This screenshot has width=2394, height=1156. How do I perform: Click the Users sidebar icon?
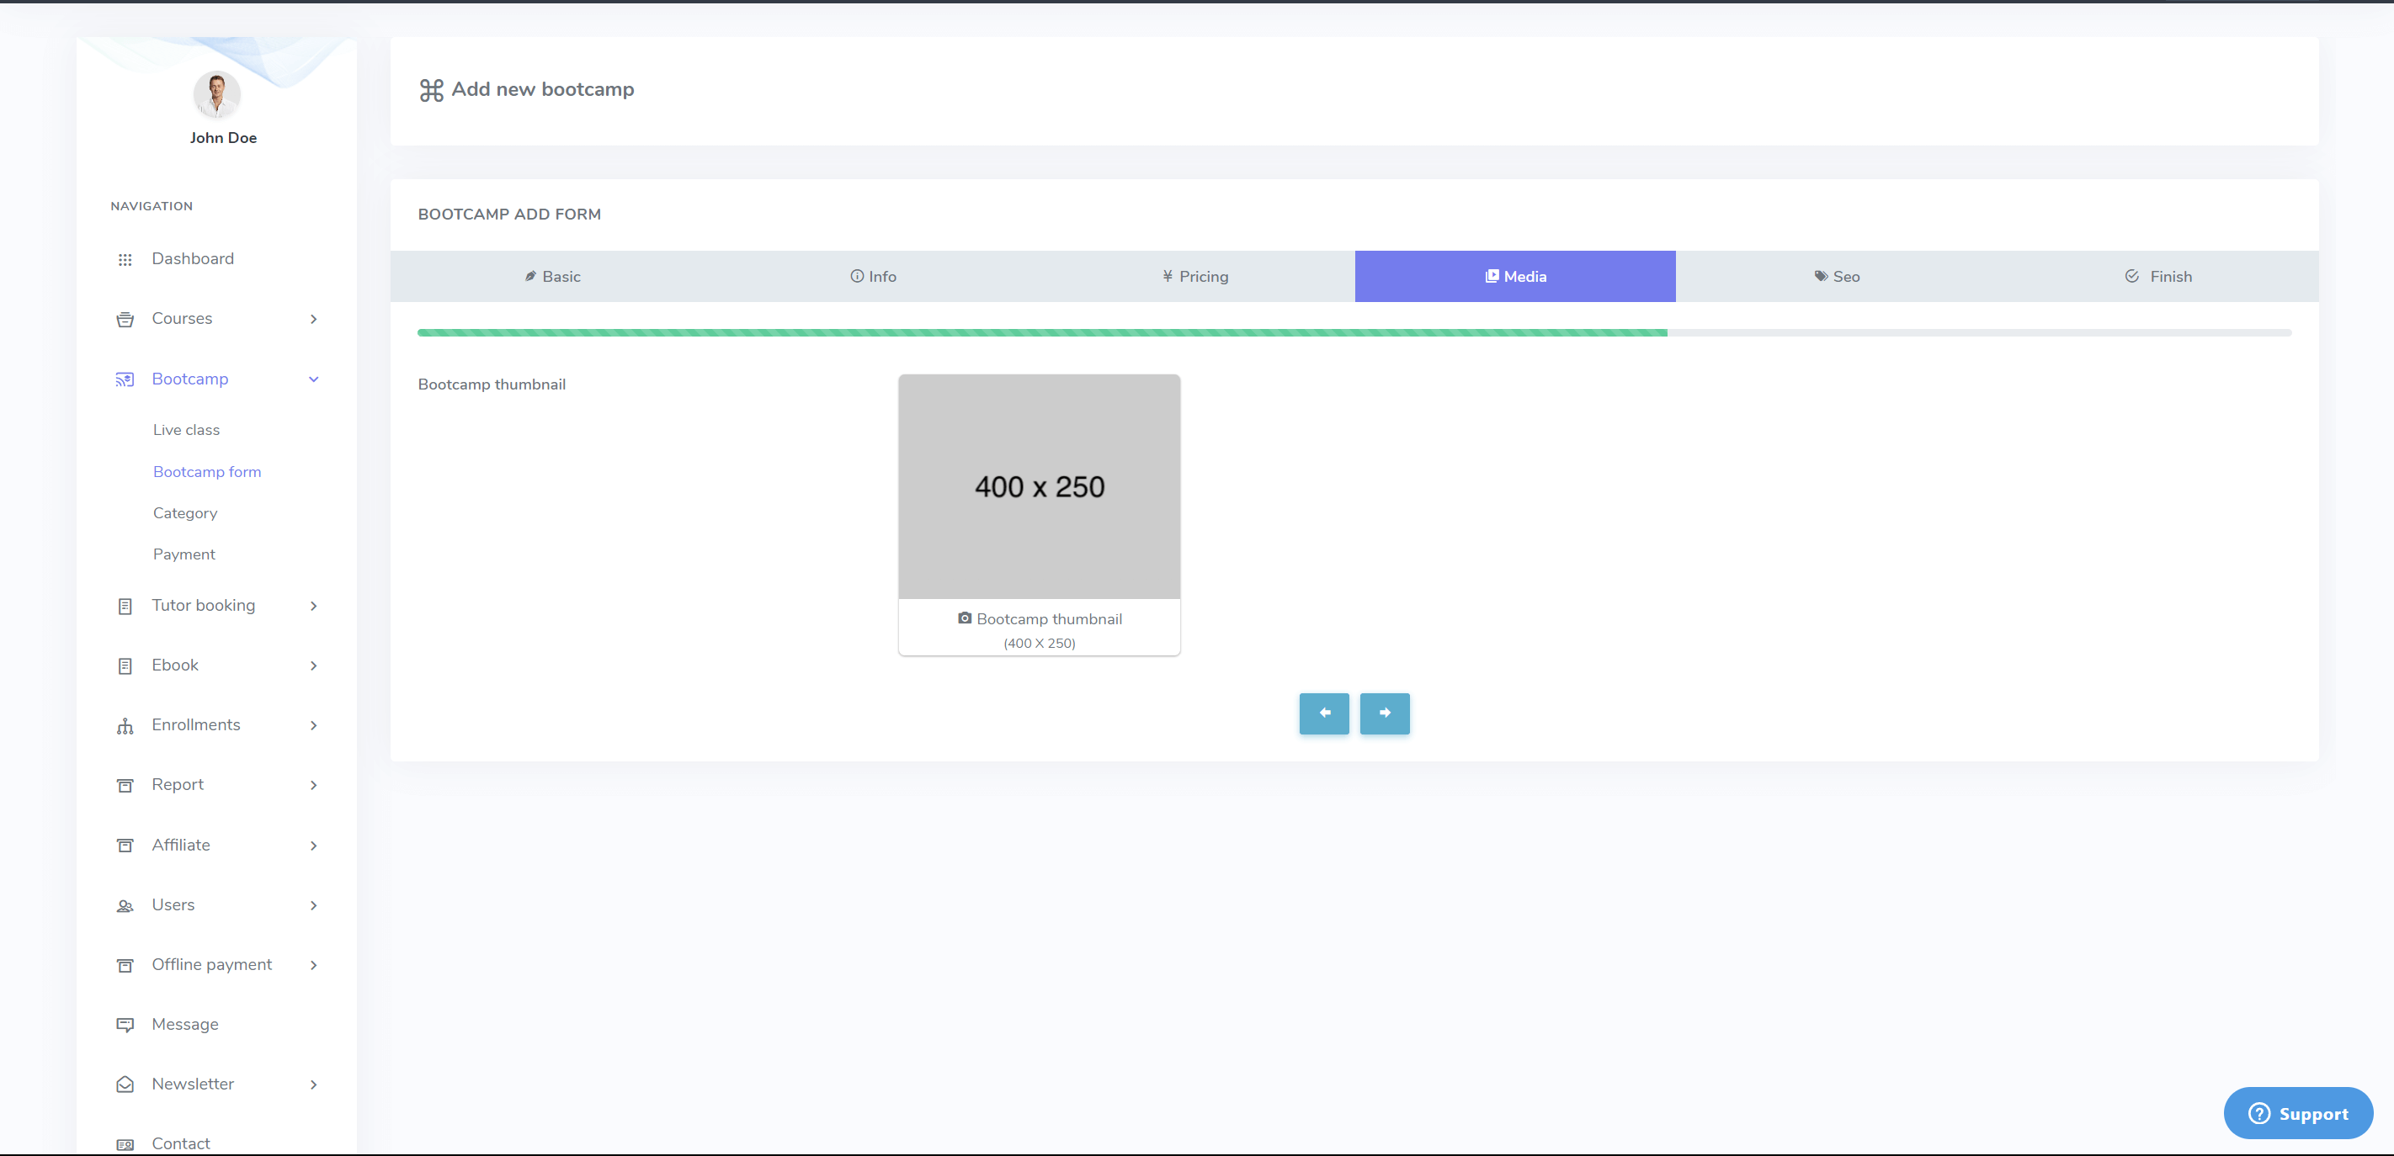(x=125, y=906)
